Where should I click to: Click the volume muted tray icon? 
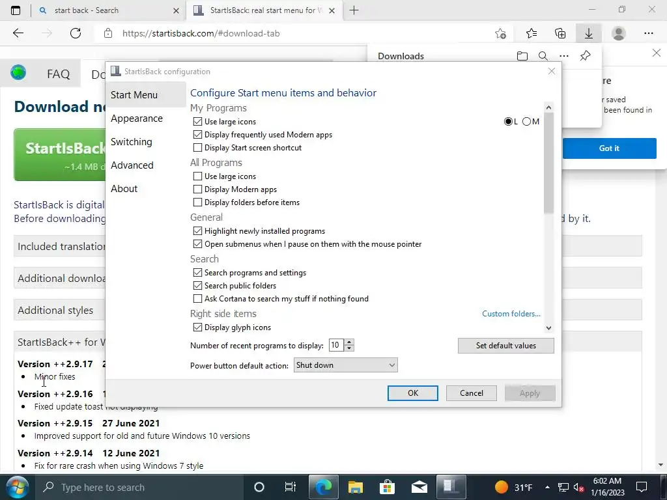pyautogui.click(x=578, y=488)
